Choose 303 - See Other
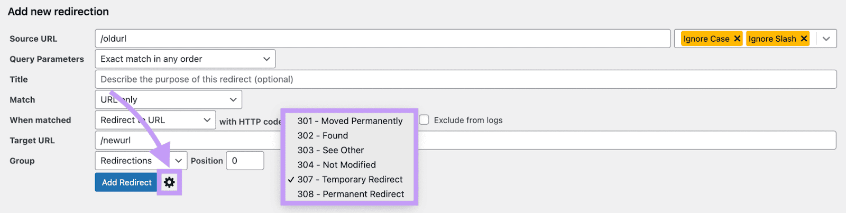 (x=330, y=150)
